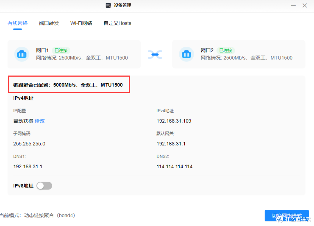Click the 链路聚合已配置 5000Mb/s status text
Viewport: 314px width, 226px height.
pyautogui.click(x=68, y=85)
